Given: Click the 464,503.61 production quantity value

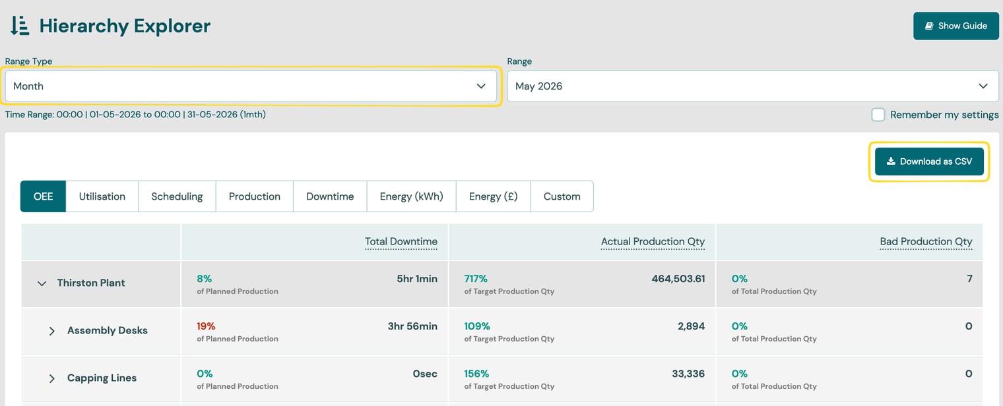Looking at the screenshot, I should 678,279.
